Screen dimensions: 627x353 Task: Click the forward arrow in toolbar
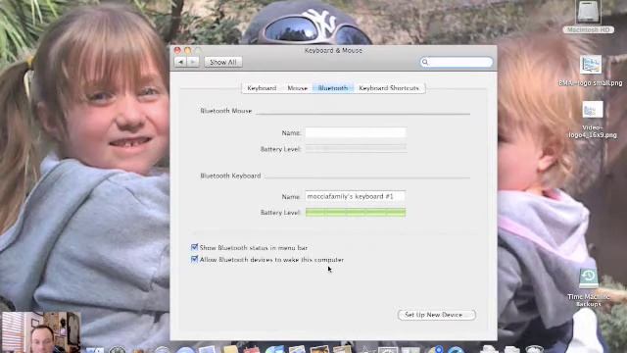click(193, 62)
